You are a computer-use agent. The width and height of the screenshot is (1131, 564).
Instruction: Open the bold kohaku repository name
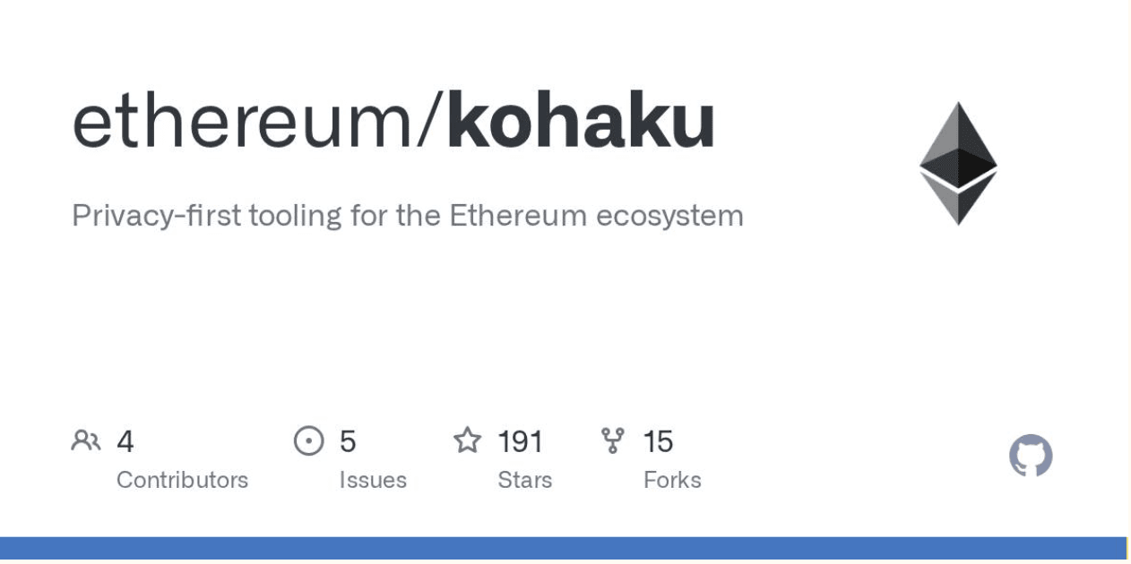pyautogui.click(x=581, y=122)
